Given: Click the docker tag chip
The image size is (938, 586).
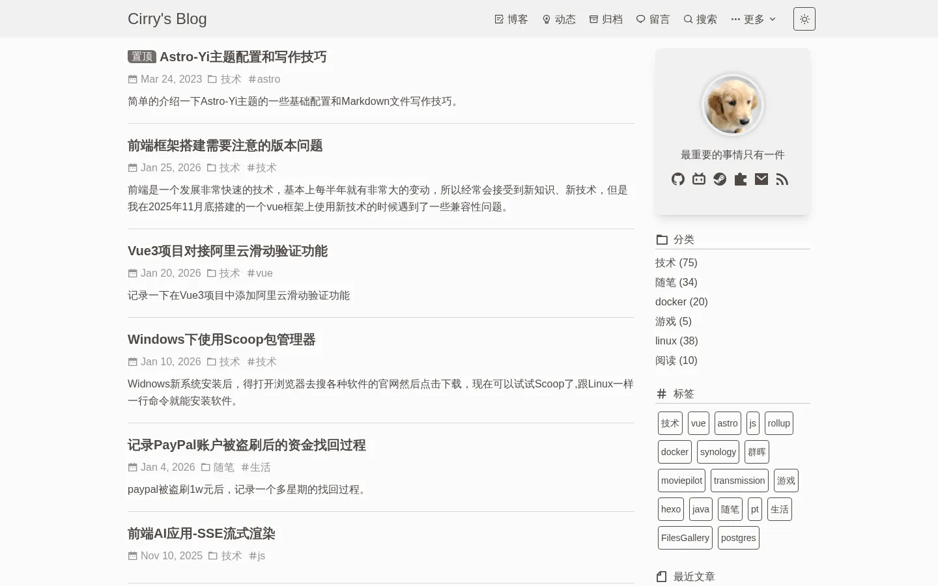Looking at the screenshot, I should (x=675, y=452).
